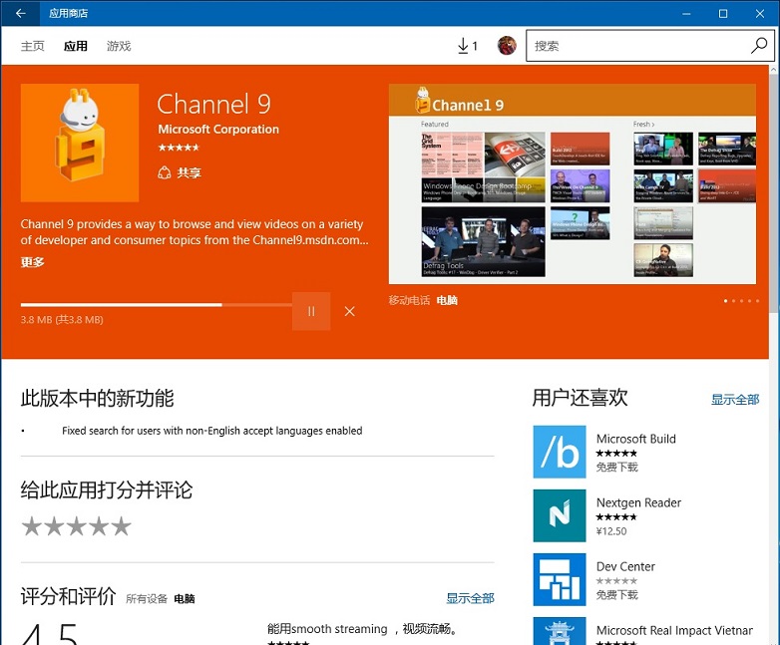Show 移动电话 screenshots
Viewport: 780px width, 645px height.
409,300
